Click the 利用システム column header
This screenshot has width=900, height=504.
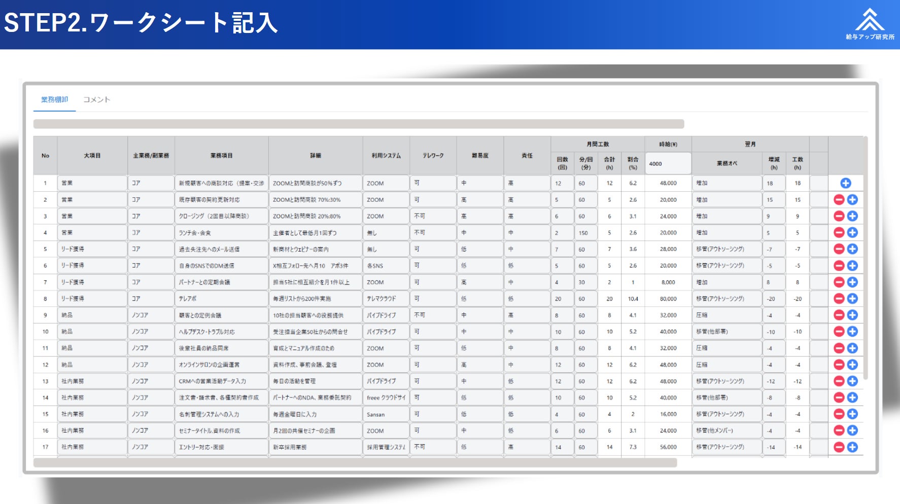(x=386, y=156)
